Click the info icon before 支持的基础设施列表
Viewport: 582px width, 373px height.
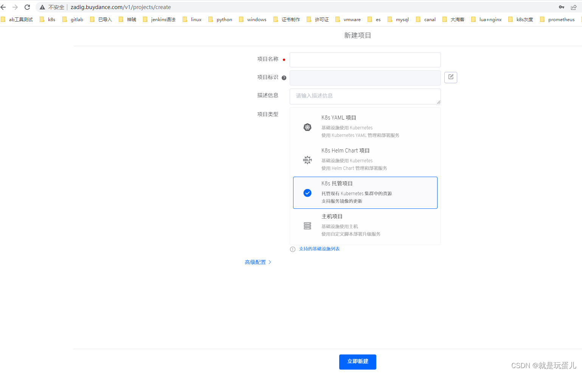(293, 249)
